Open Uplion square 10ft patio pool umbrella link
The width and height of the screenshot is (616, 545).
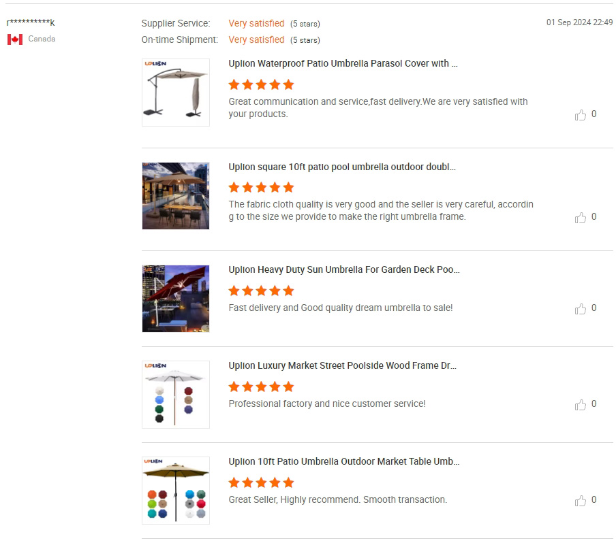pos(342,167)
